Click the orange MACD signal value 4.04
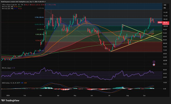171x104 pixels. (x=25, y=83)
